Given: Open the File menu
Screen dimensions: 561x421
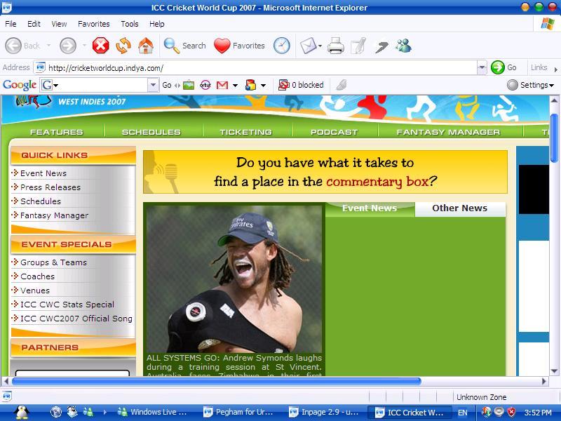Looking at the screenshot, I should [11, 24].
